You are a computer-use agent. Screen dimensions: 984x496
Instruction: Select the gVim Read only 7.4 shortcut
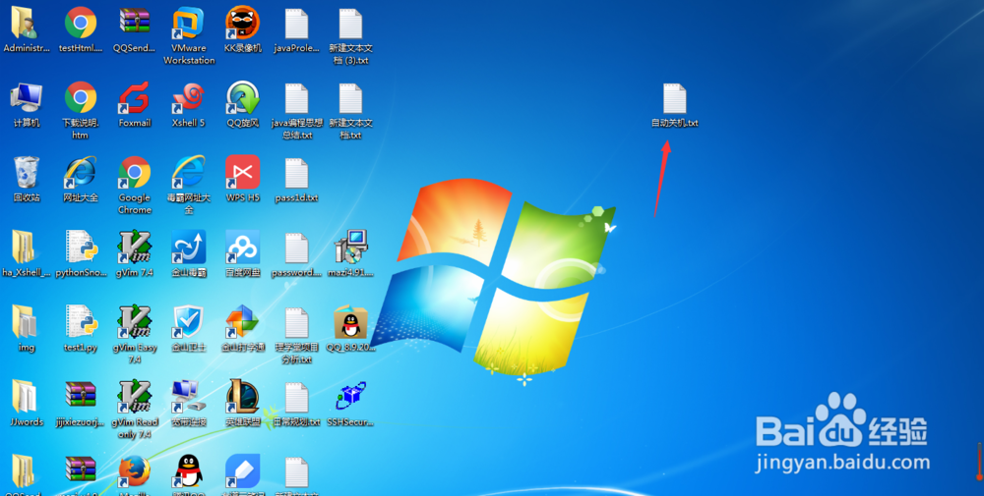134,410
